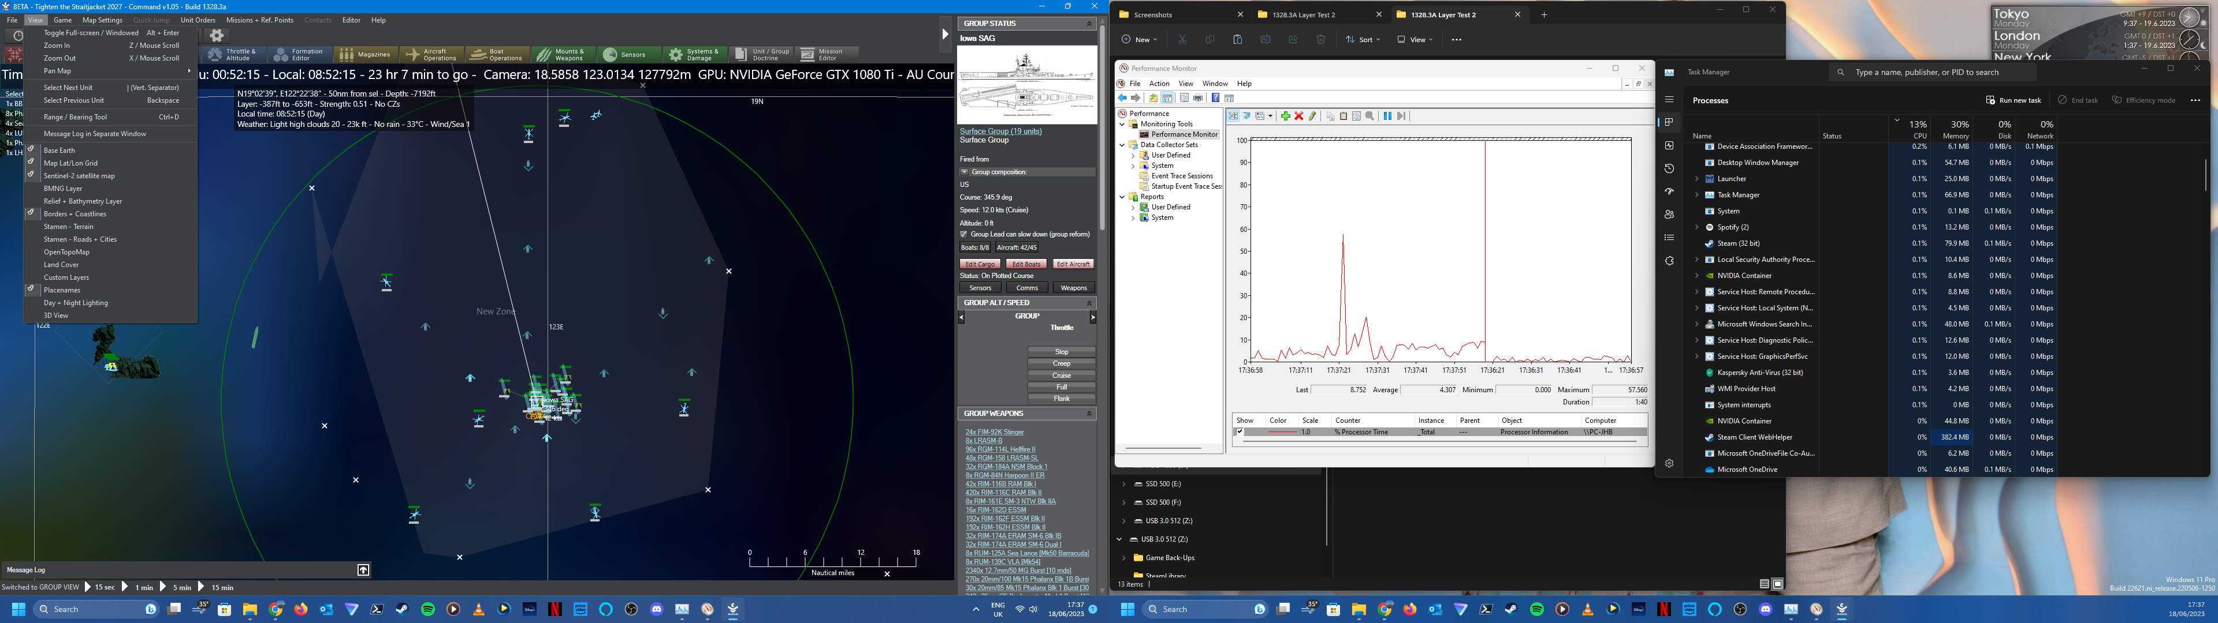Click the gear settings icon in Command toolbar
Image resolution: width=2218 pixels, height=623 pixels.
coord(217,35)
